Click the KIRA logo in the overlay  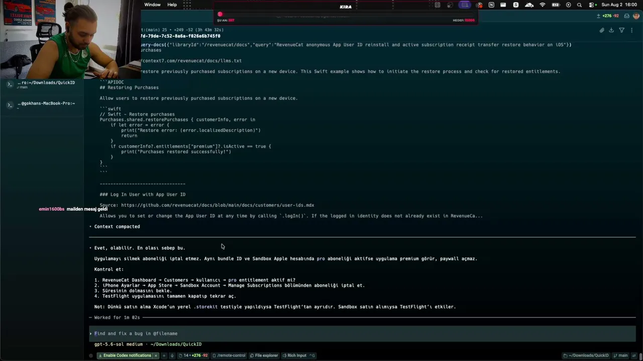point(346,7)
